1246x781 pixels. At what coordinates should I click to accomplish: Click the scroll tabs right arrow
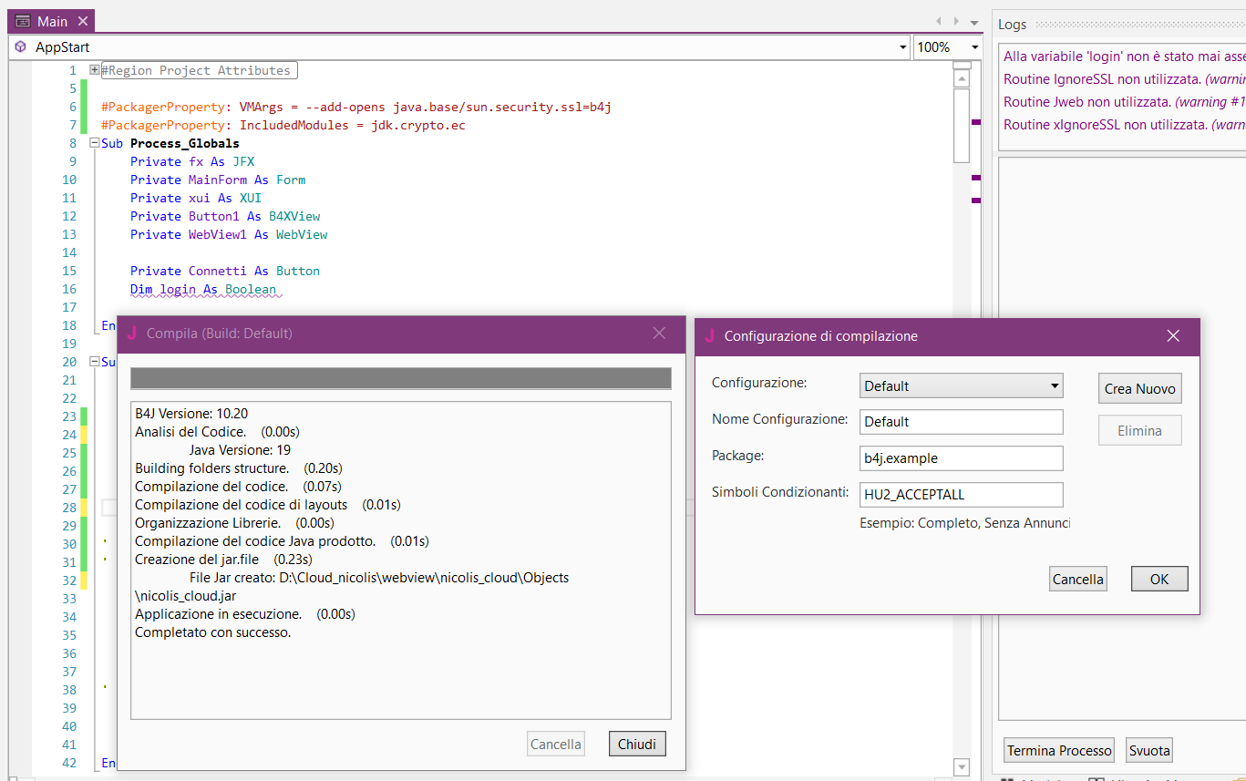(956, 21)
